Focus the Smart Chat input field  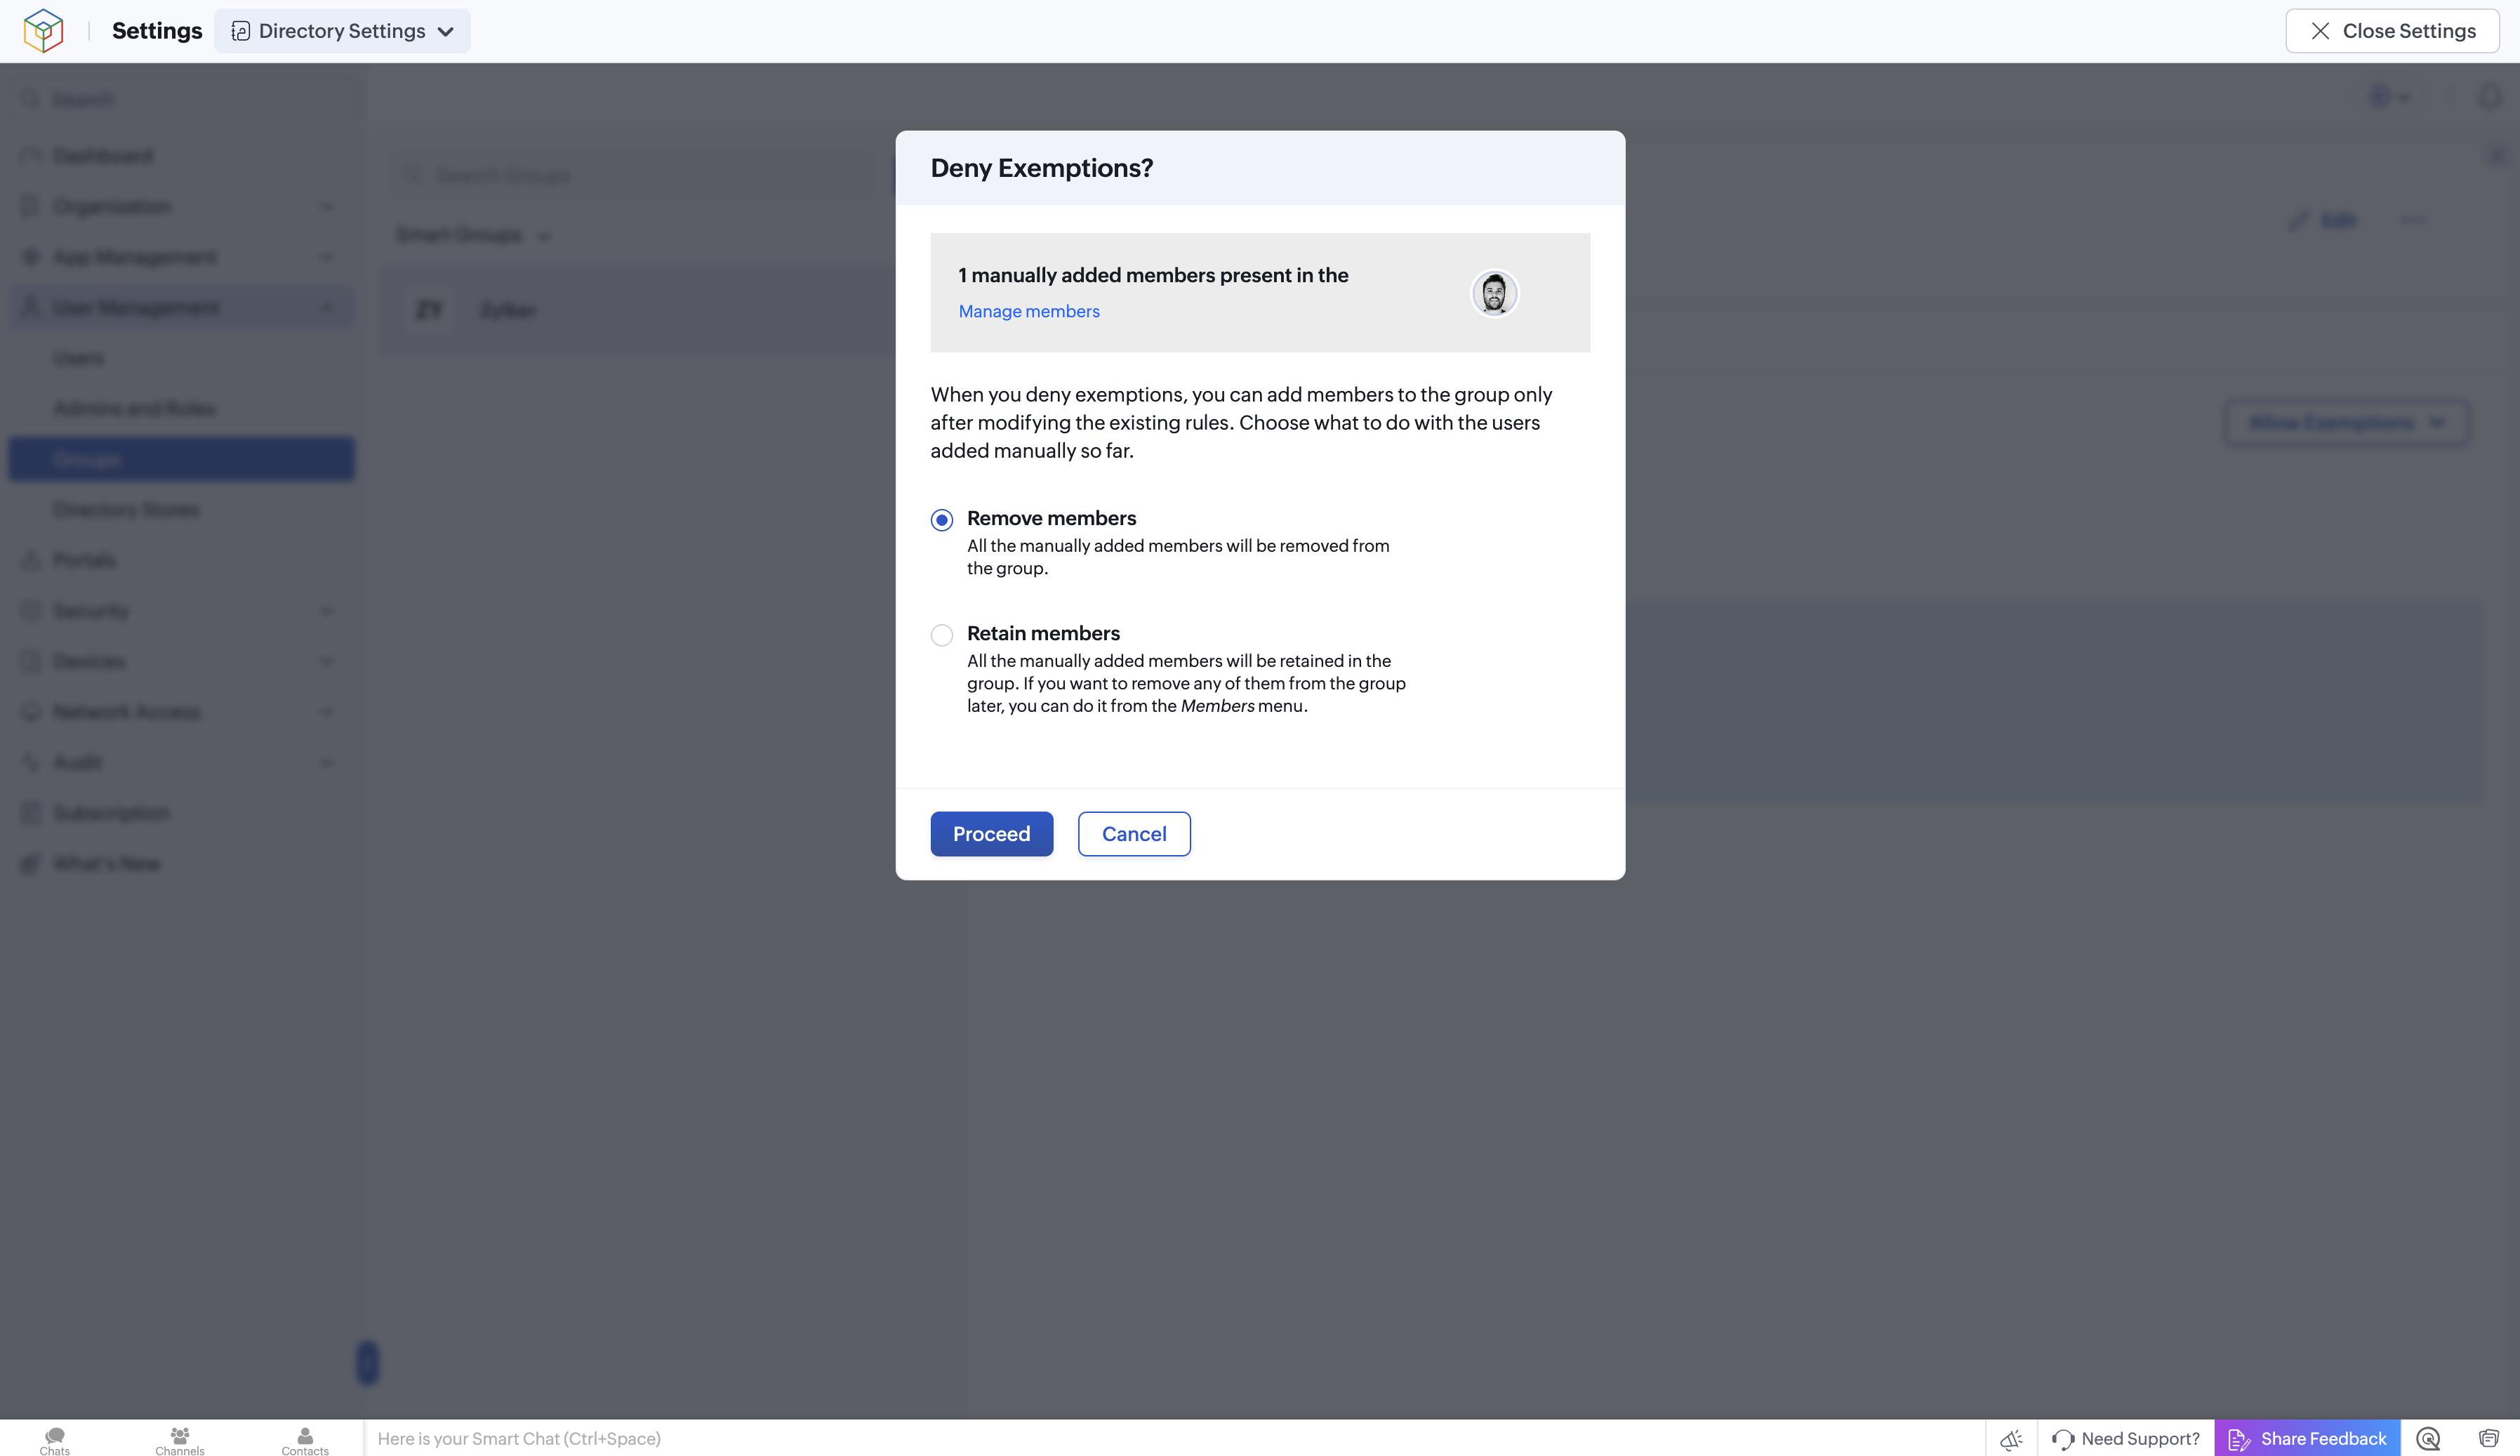(1174, 1439)
